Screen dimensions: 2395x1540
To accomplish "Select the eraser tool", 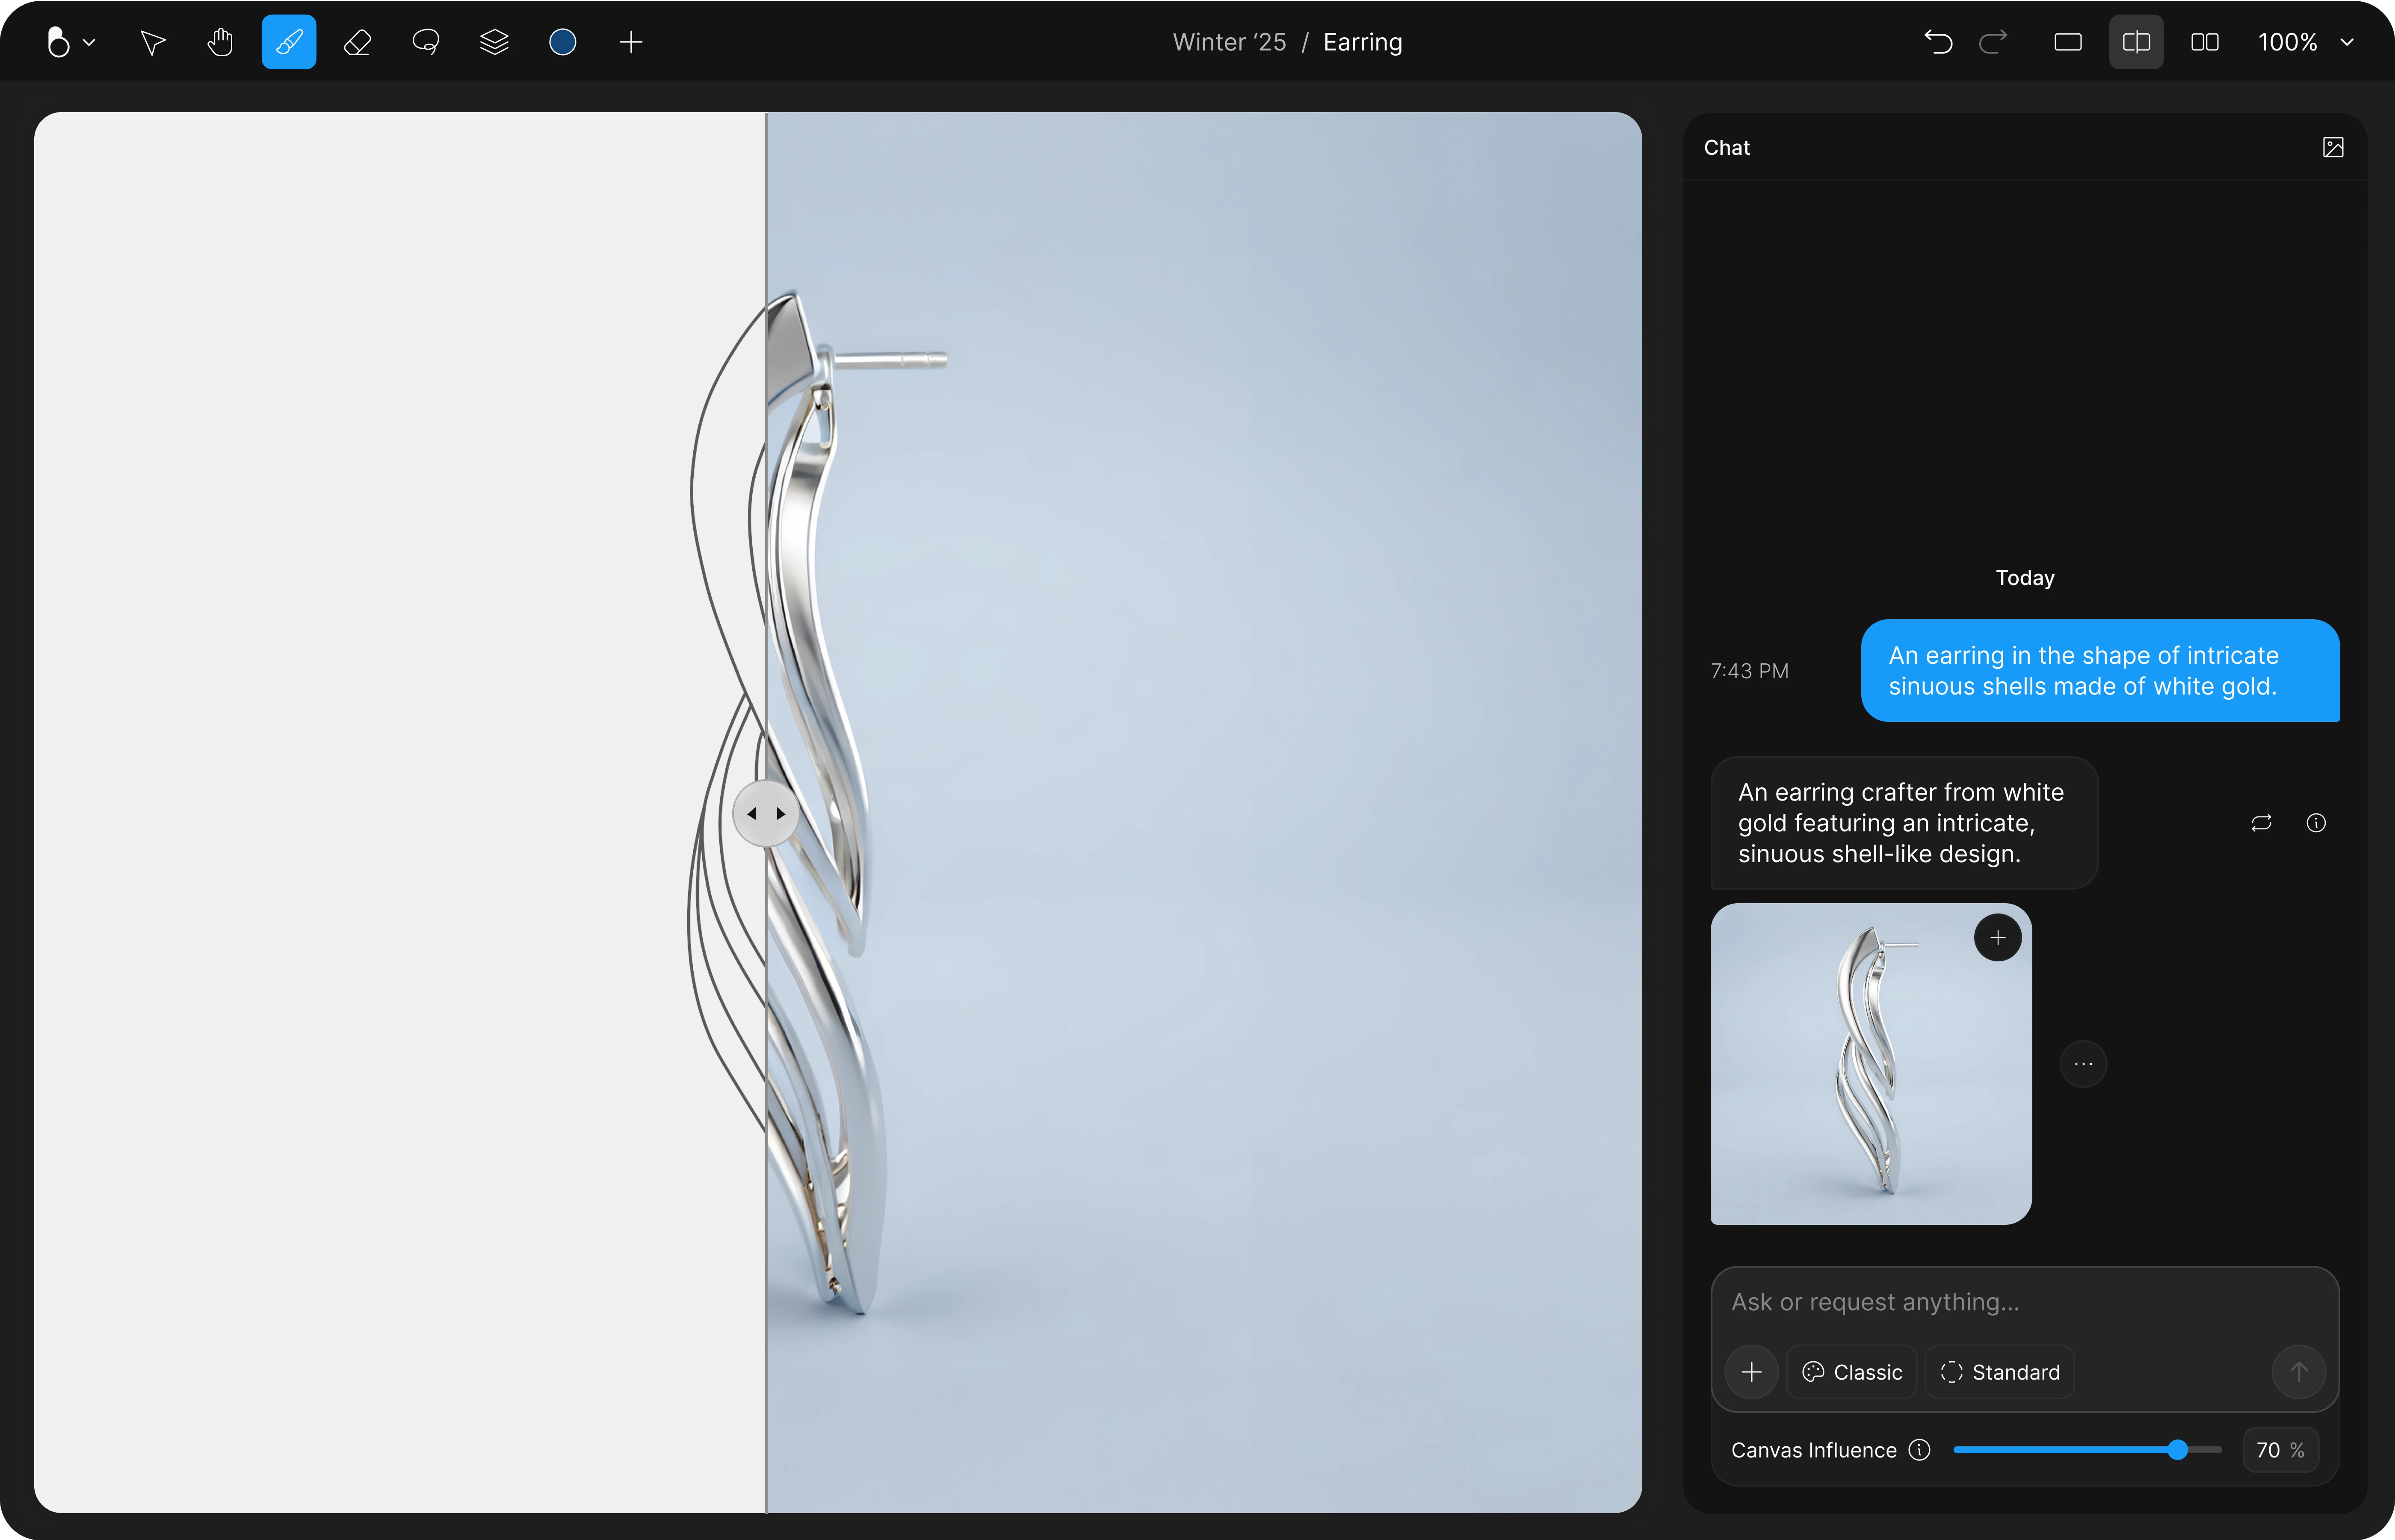I will click(357, 42).
